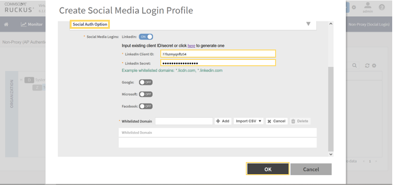Click the CommScope Ruckus logo
Viewport: 394px width, 185px height.
pyautogui.click(x=19, y=8)
